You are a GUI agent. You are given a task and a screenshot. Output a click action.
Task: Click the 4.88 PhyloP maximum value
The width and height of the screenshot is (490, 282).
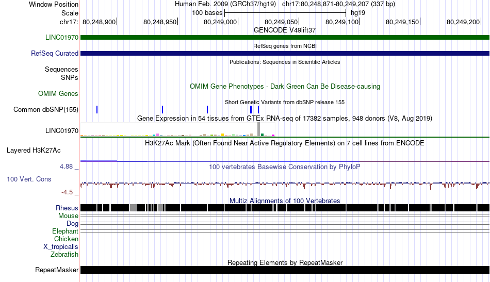click(x=66, y=167)
